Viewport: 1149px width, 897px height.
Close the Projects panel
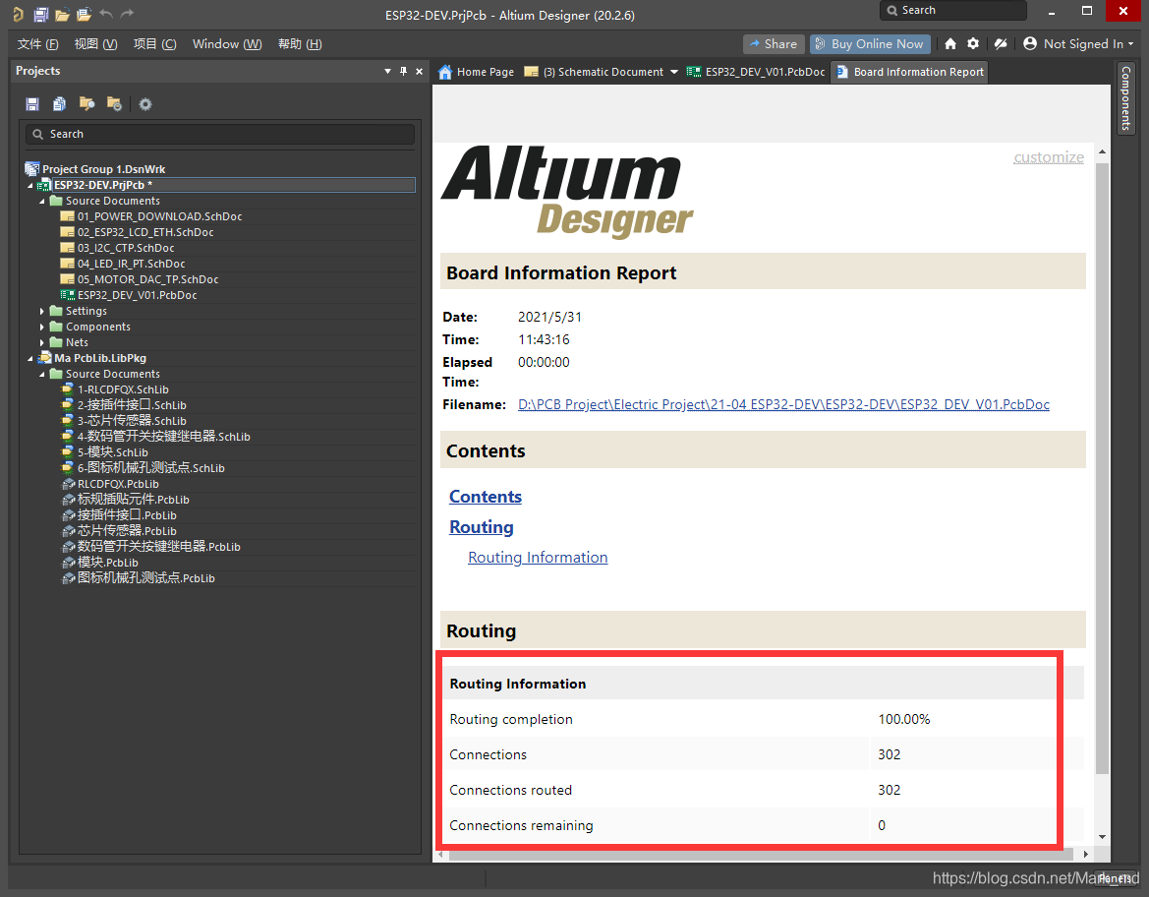[419, 71]
